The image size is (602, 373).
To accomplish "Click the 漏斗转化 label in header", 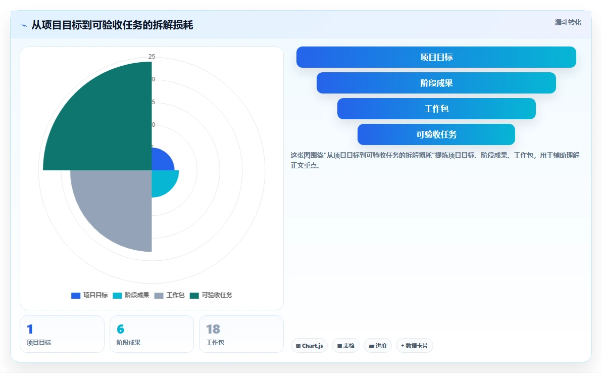I will [x=568, y=22].
